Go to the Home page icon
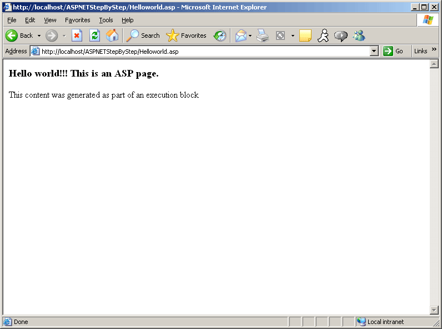Image resolution: width=442 pixels, height=329 pixels. point(112,36)
